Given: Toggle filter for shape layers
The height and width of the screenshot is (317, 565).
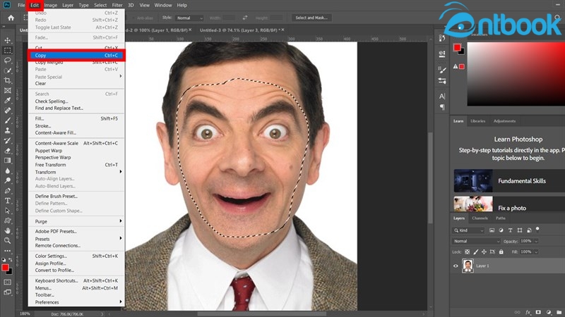Looking at the screenshot, I should coord(520,230).
